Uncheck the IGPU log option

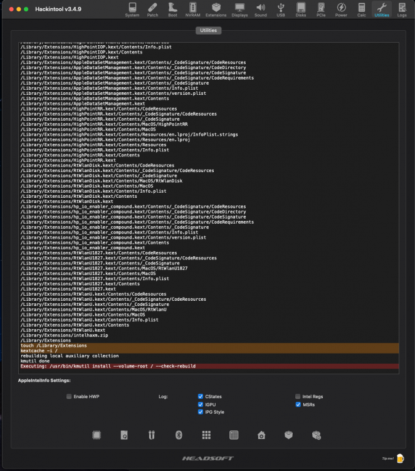pos(201,404)
